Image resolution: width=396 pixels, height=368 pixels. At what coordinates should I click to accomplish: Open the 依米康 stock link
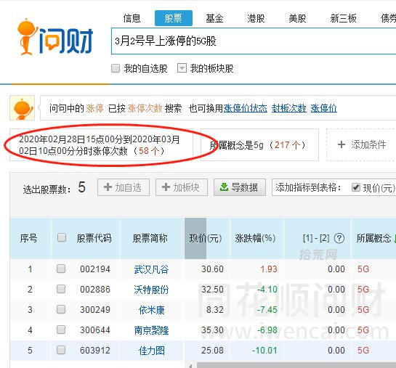tap(152, 310)
